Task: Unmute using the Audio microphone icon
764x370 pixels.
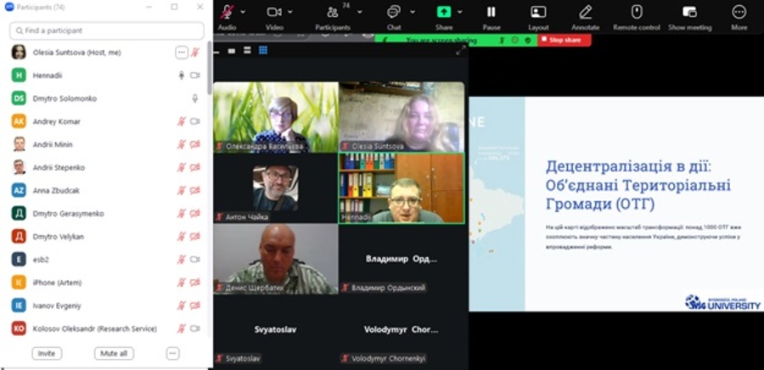Action: click(227, 12)
